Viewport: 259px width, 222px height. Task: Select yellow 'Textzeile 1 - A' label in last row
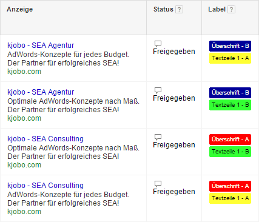pyautogui.click(x=230, y=198)
